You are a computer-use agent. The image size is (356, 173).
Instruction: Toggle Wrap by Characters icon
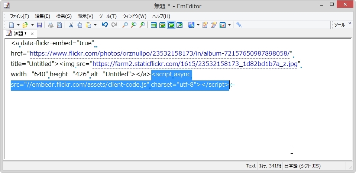click(x=162, y=25)
